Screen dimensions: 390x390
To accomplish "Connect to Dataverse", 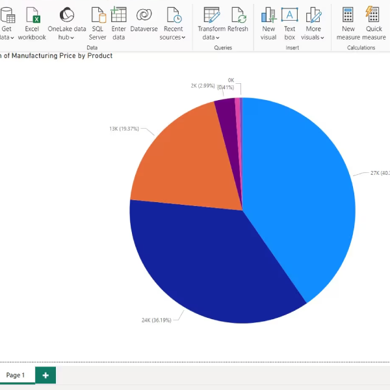I will pos(144,20).
